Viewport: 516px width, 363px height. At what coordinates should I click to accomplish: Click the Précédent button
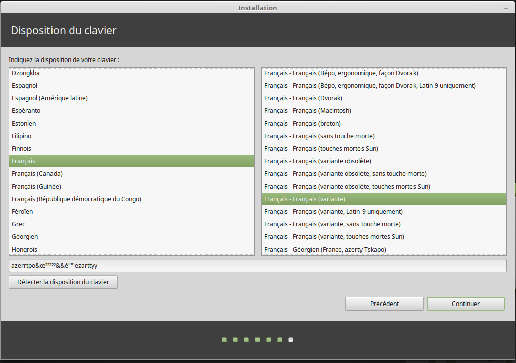(x=384, y=304)
